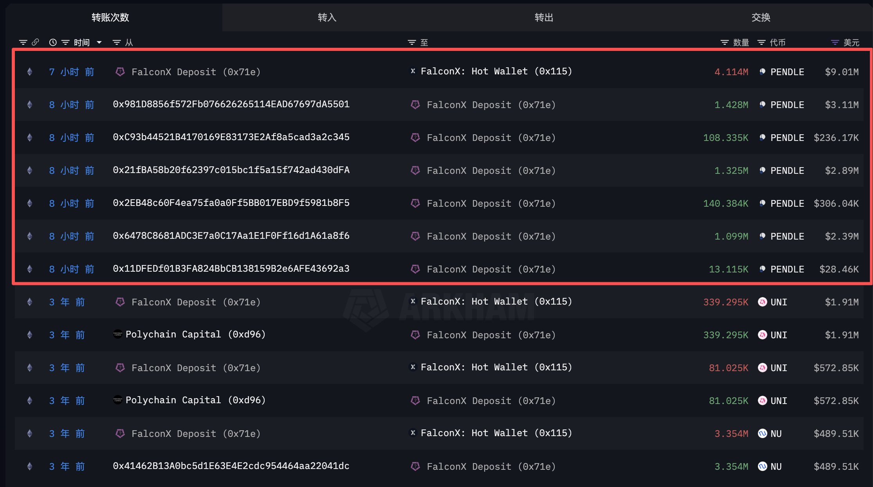The image size is (873, 487).
Task: Open the filter icon beside 从
Action: click(116, 42)
